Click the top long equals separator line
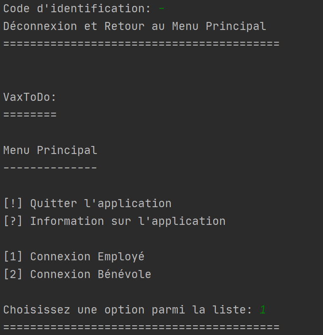323x335 pixels. (x=141, y=44)
